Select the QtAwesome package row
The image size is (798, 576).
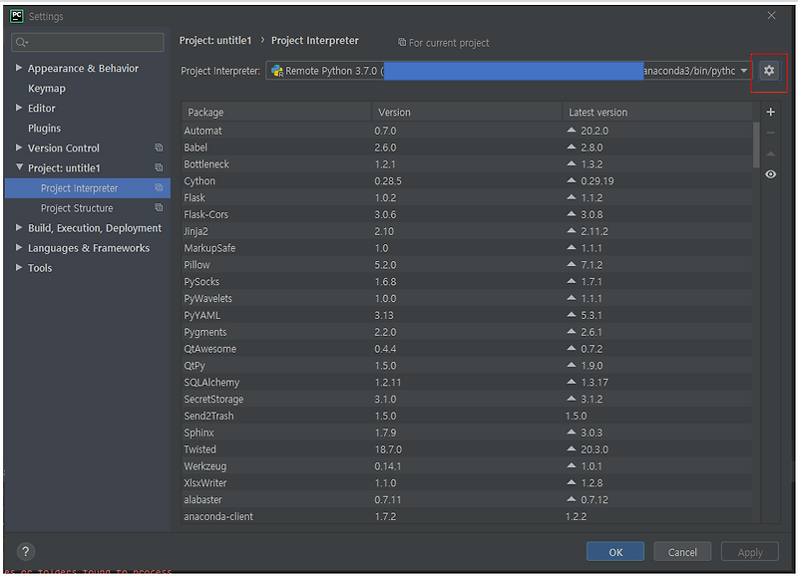point(467,349)
